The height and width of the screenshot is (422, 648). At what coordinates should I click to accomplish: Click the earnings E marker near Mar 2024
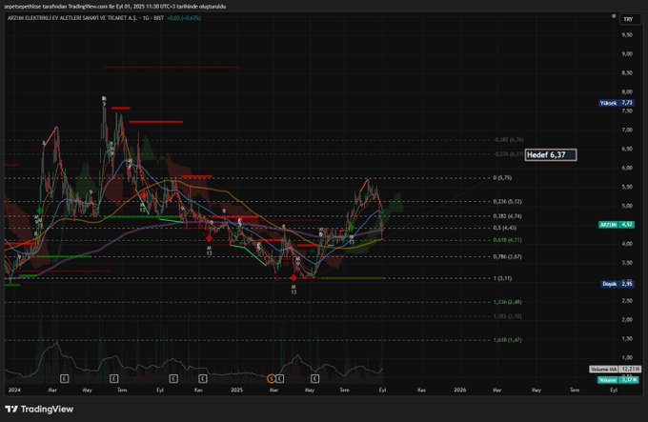[65, 378]
